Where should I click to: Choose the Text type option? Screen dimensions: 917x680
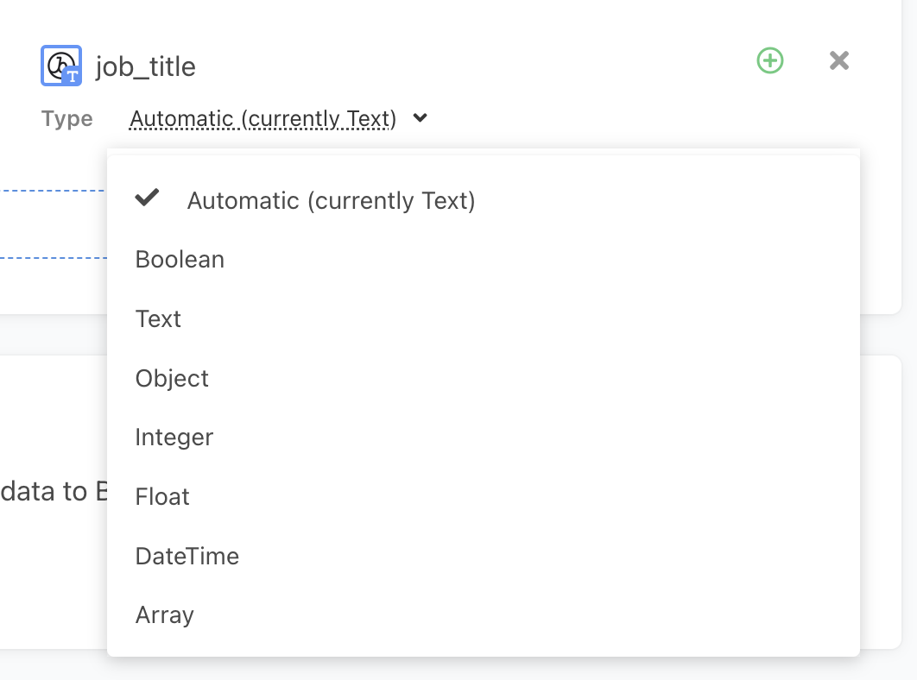(158, 319)
